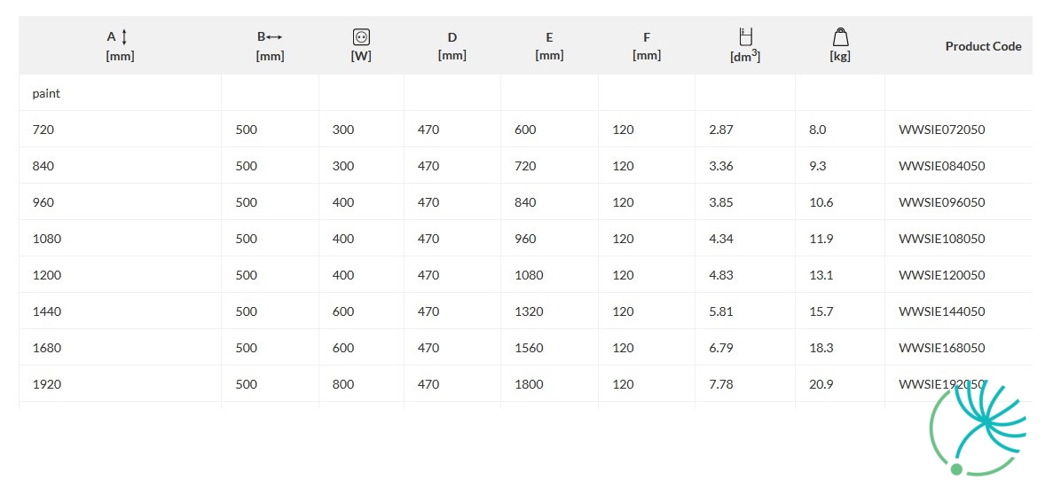Viewport: 1053px width, 504px height.
Task: Click the power socket wattage icon
Action: pos(361,37)
